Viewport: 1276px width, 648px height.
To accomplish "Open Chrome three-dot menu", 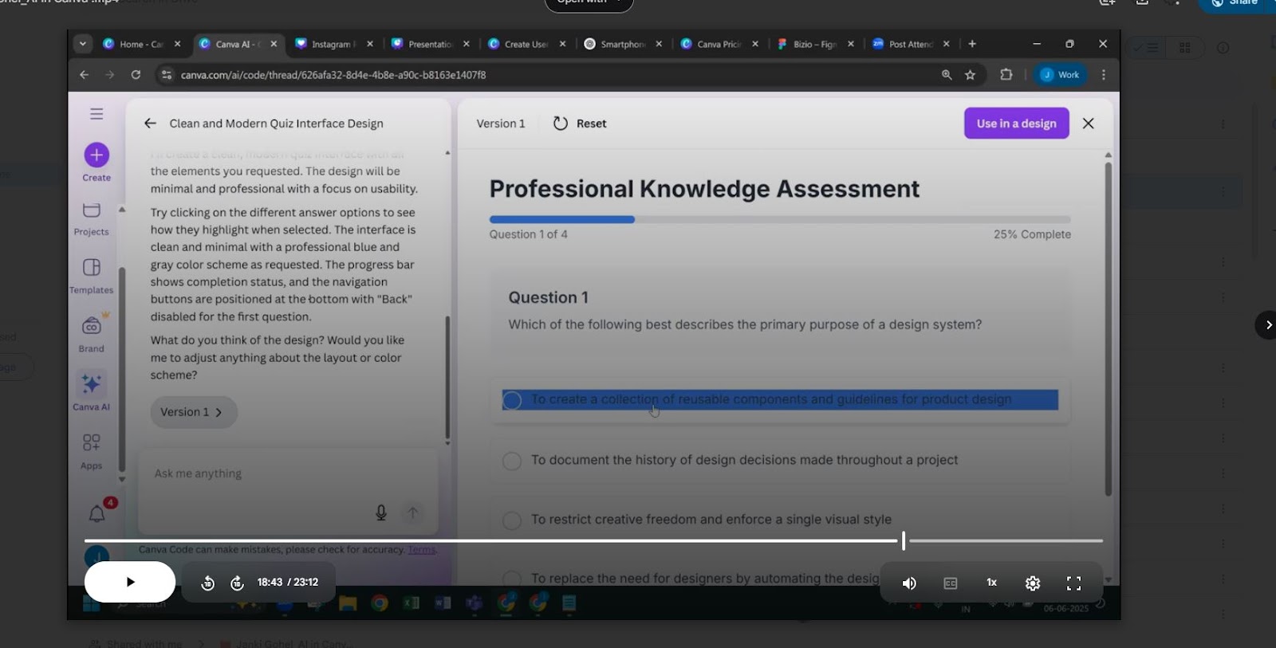I will coord(1104,75).
